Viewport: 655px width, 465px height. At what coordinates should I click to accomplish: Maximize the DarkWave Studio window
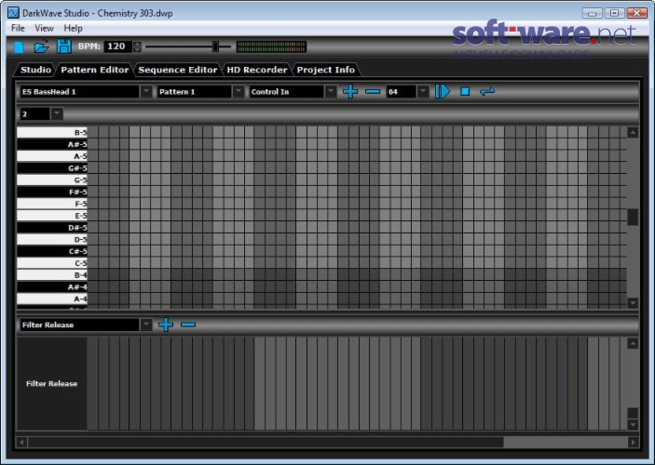[615, 13]
